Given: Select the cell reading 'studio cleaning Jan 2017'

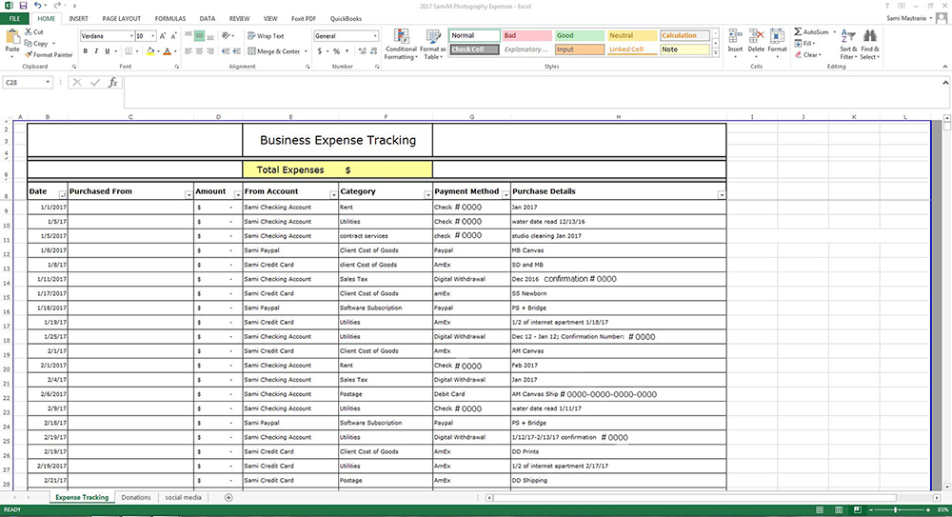Looking at the screenshot, I should pyautogui.click(x=619, y=236).
